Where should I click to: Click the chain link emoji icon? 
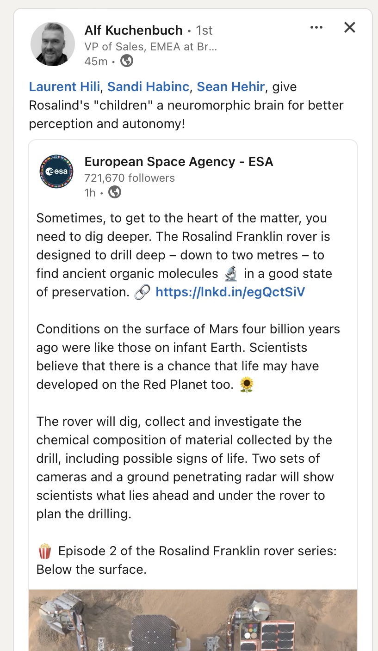pyautogui.click(x=142, y=292)
